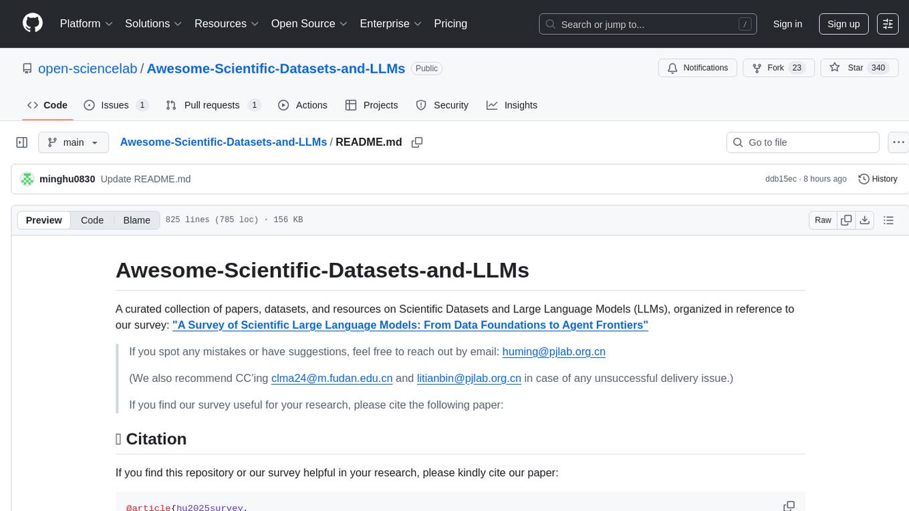The image size is (909, 511).
Task: Expand the Open Source dropdown
Action: point(309,23)
